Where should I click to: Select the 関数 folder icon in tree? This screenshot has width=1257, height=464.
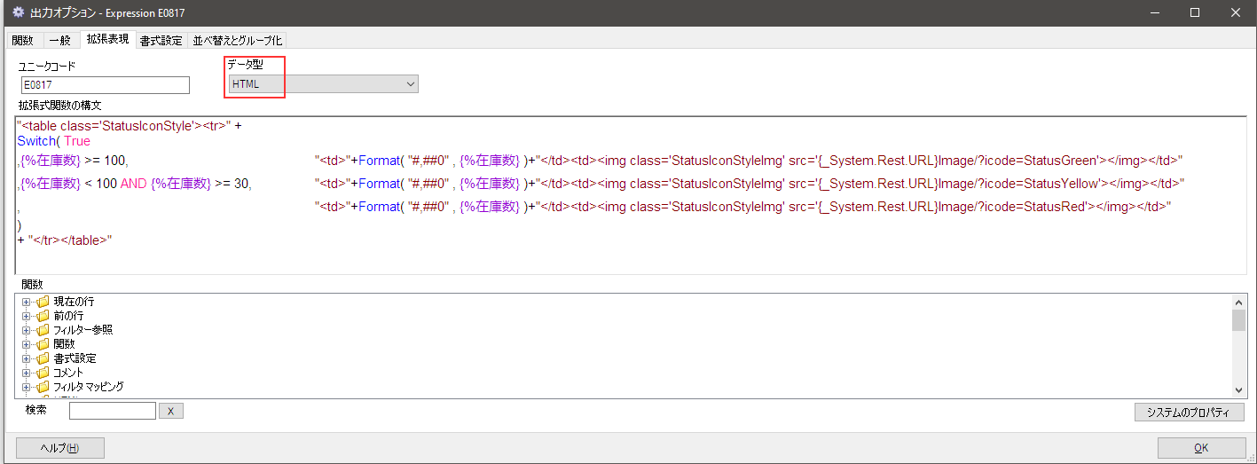43,344
